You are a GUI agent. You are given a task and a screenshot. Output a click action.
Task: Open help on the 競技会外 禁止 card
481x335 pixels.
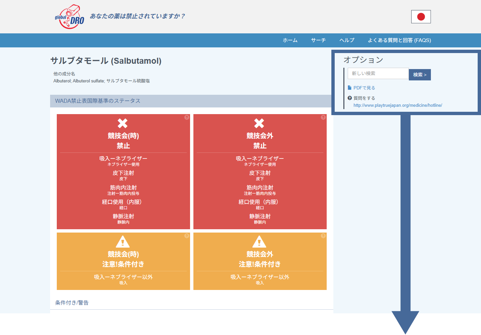point(323,117)
